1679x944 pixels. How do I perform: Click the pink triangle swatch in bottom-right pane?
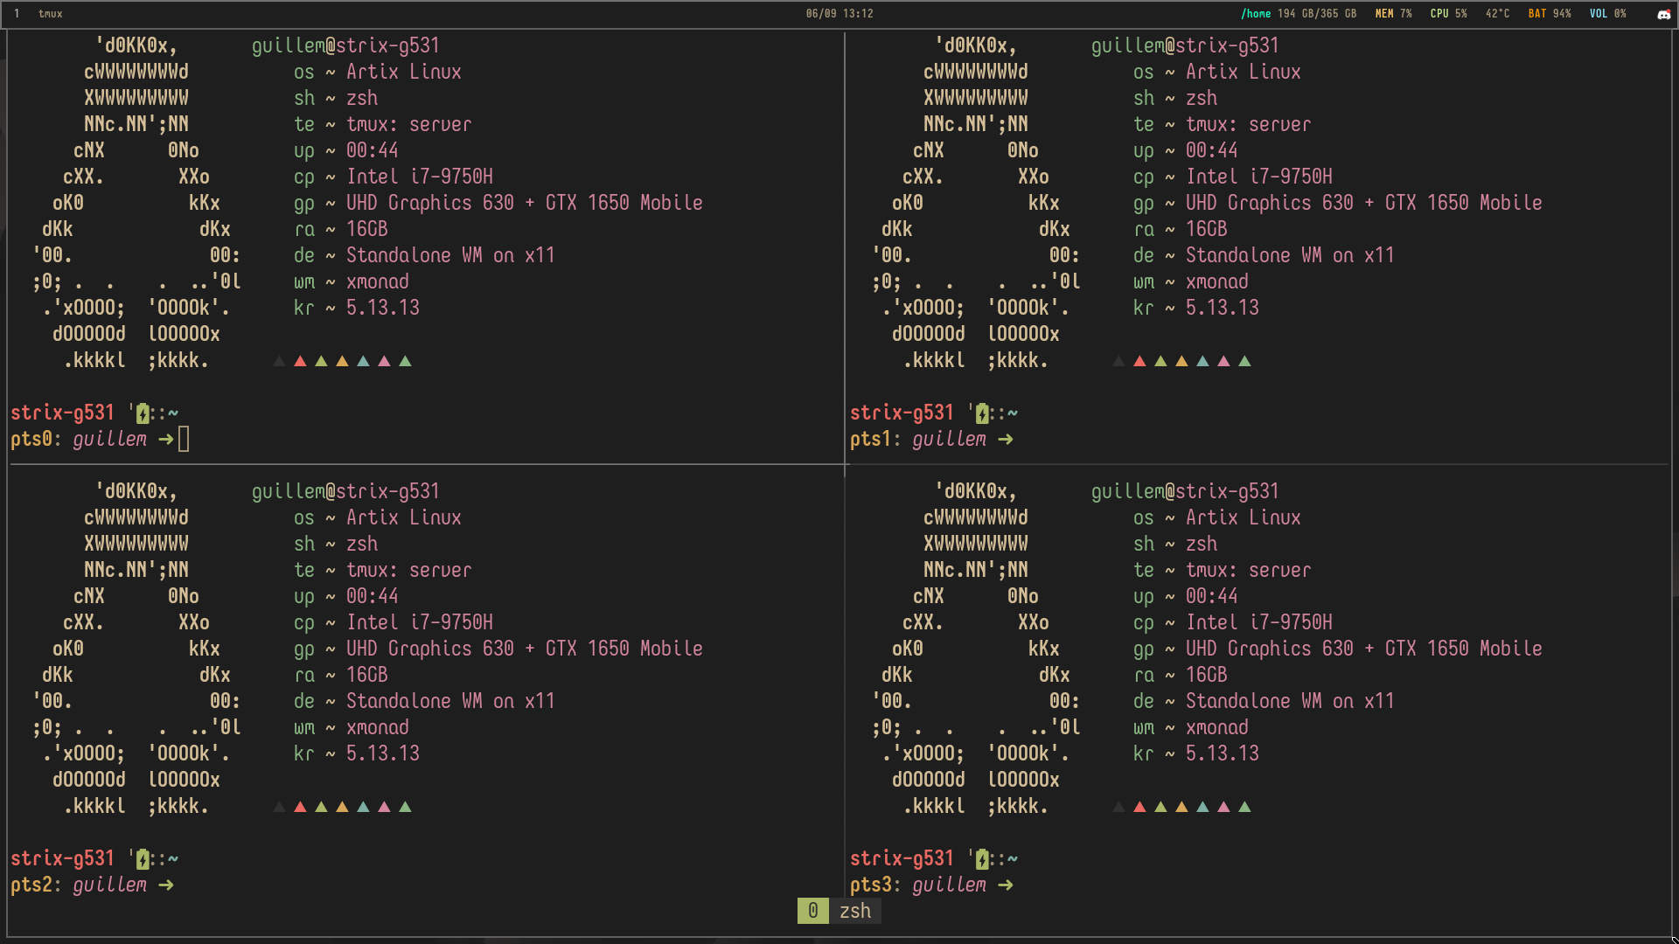pyautogui.click(x=1223, y=807)
